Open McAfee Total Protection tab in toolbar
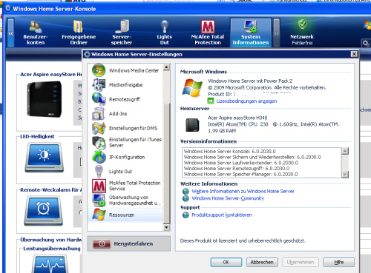 pyautogui.click(x=208, y=33)
